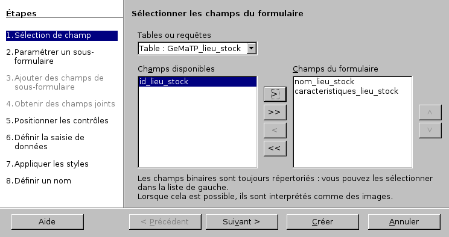Add all fields using >> button
Image resolution: width=449 pixels, height=237 pixels.
(x=275, y=112)
